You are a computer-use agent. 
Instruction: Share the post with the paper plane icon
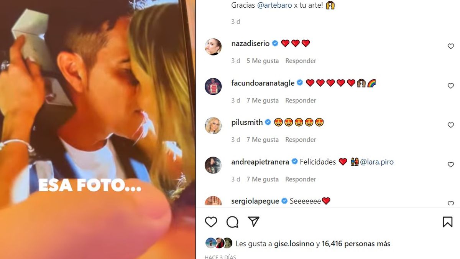point(253,221)
